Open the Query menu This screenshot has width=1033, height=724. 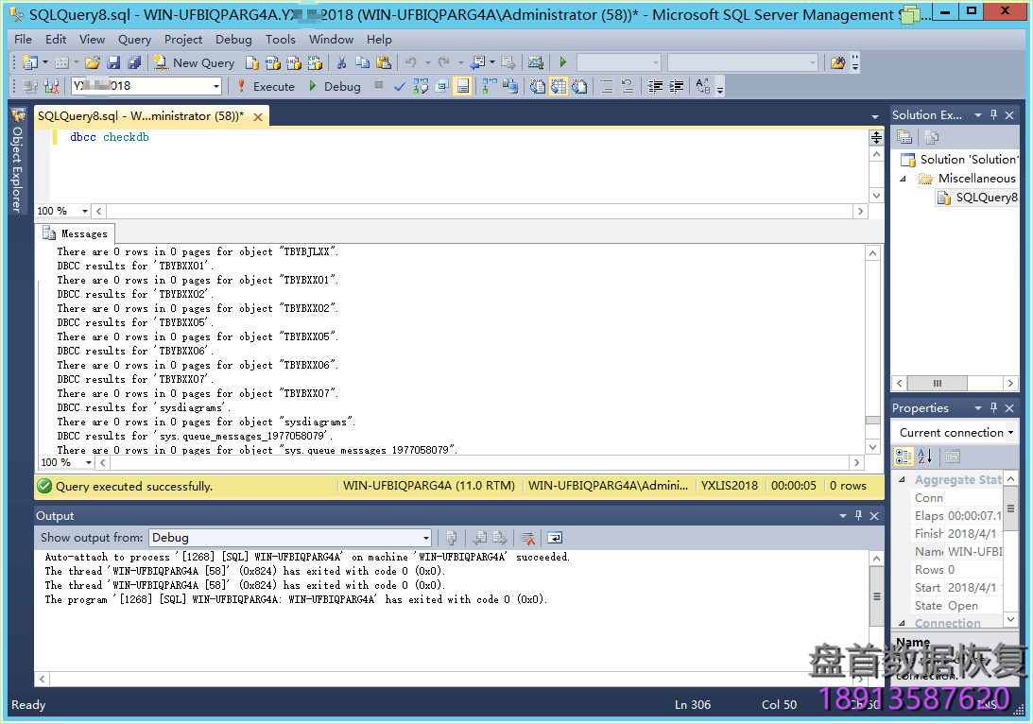[134, 40]
